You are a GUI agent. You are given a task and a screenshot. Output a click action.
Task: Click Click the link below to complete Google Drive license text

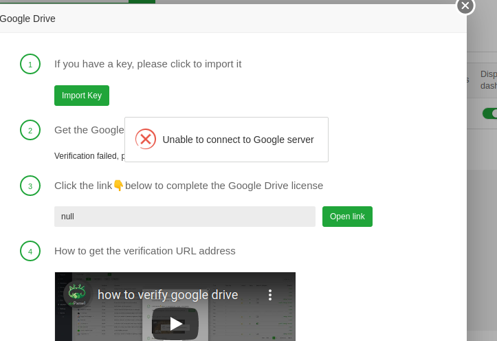[188, 186]
